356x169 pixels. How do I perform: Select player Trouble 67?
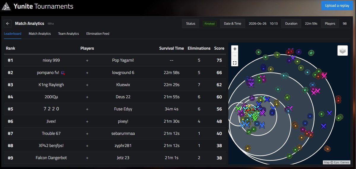51,134
